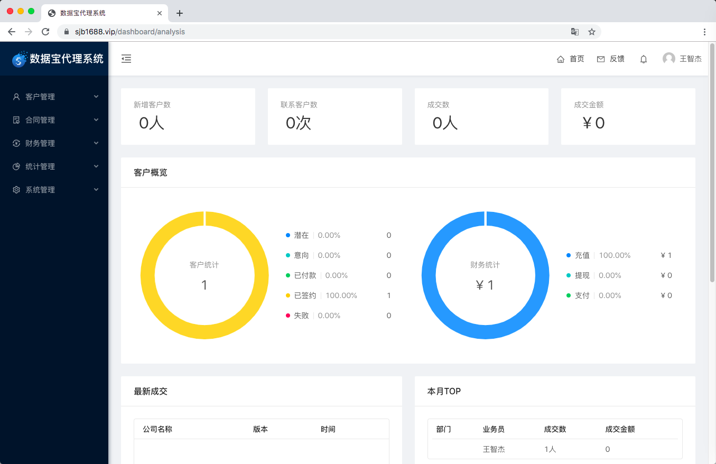Open the 客户管理 sidebar menu
Image resolution: width=716 pixels, height=464 pixels.
[54, 97]
